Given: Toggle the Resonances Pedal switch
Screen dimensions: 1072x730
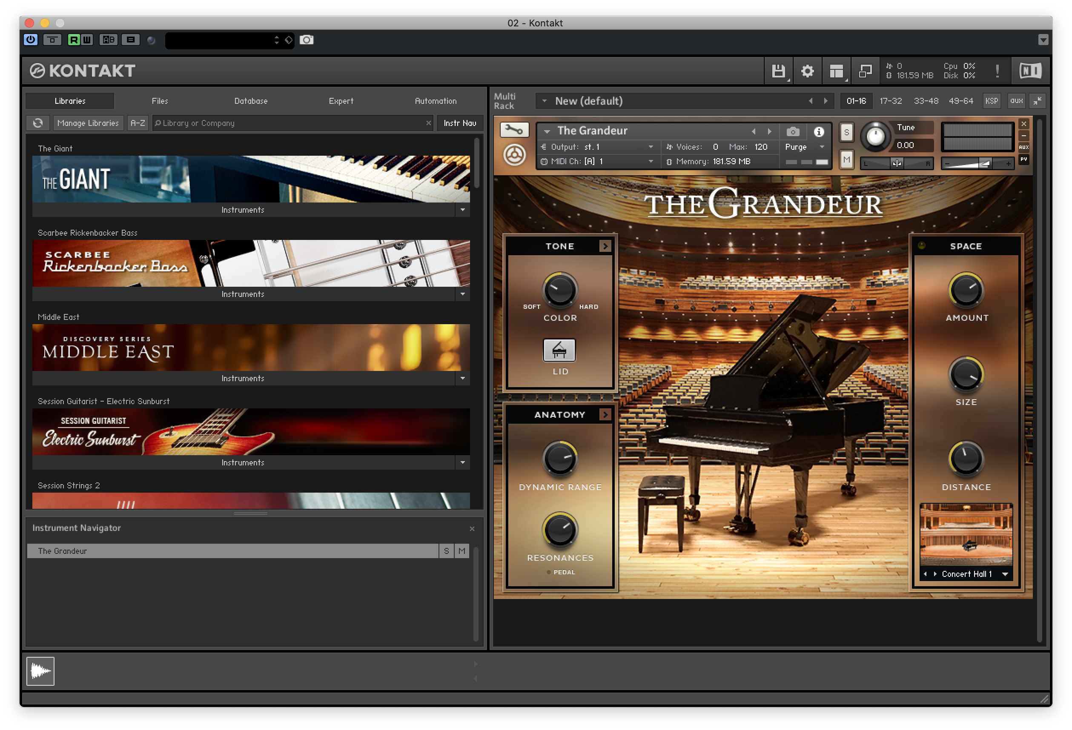Looking at the screenshot, I should pyautogui.click(x=548, y=573).
